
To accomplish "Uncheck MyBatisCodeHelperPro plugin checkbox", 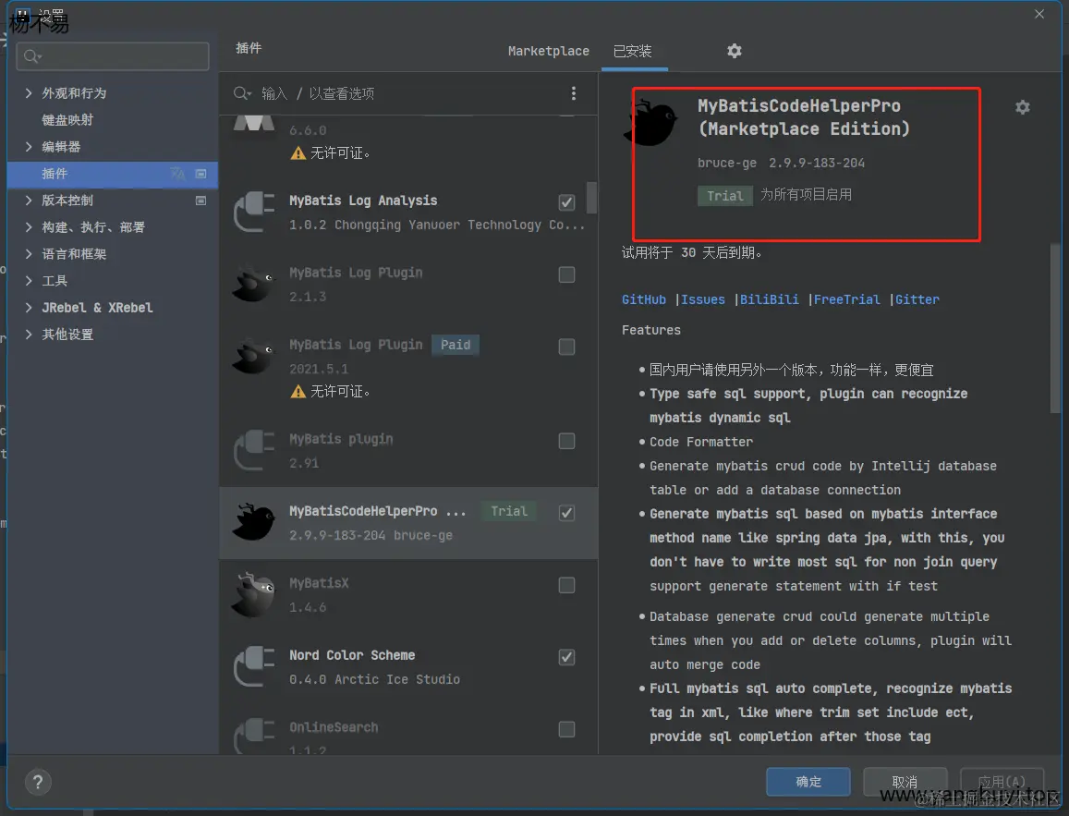I will point(566,513).
